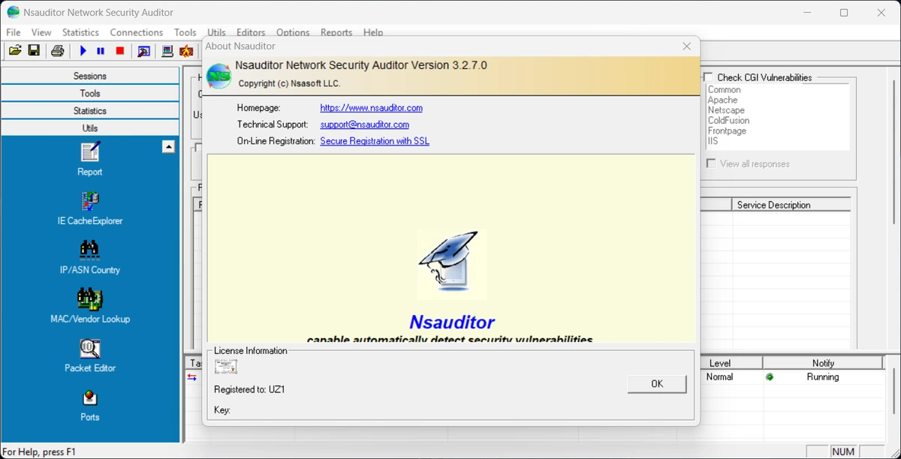Click the firewall flame toolbar icon

(x=185, y=51)
